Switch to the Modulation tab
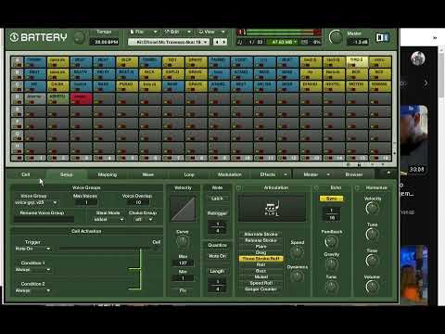The width and height of the screenshot is (445, 334). click(230, 174)
